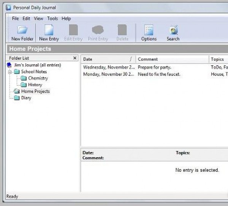Click the ToDo topics cell

(219, 67)
